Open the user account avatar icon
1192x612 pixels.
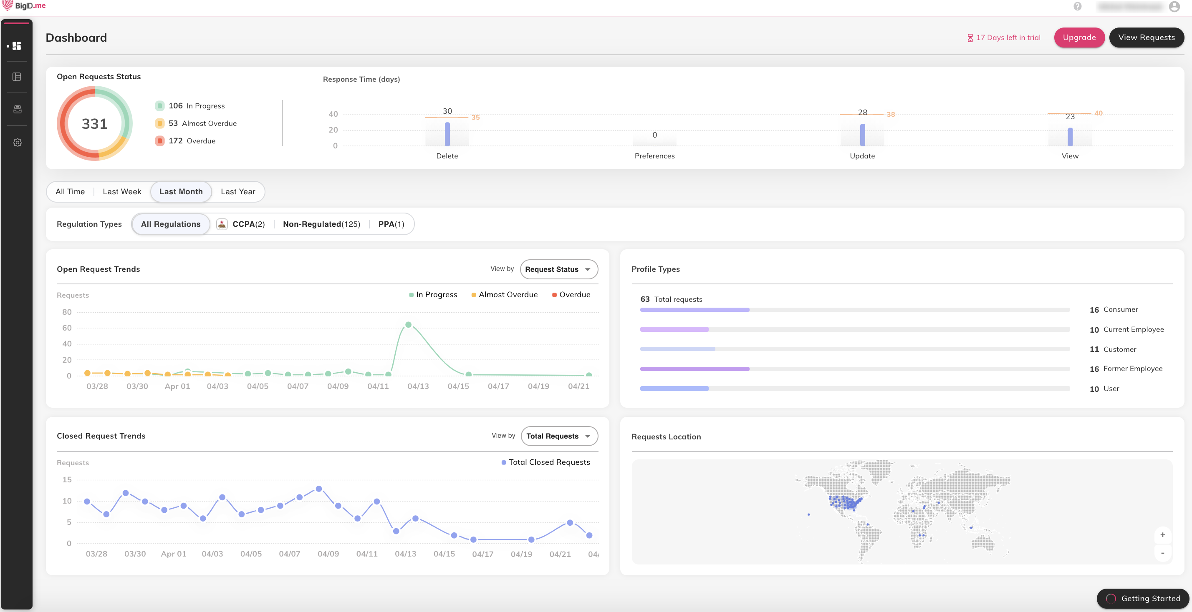(1174, 7)
